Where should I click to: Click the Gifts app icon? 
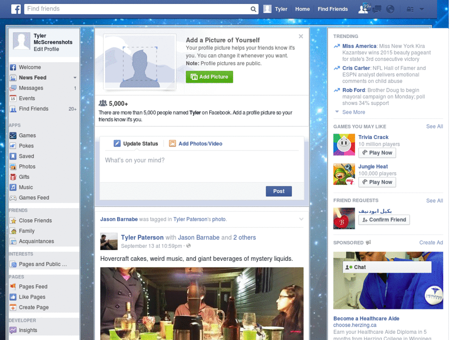[x=13, y=177]
